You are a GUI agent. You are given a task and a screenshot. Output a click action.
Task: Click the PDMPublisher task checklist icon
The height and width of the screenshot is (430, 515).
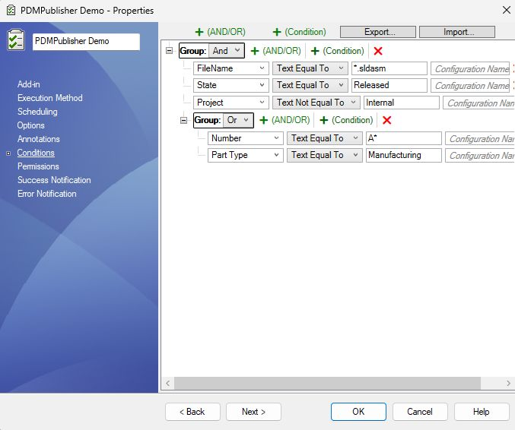tap(16, 40)
